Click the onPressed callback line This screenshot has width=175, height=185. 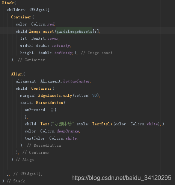point(41,110)
